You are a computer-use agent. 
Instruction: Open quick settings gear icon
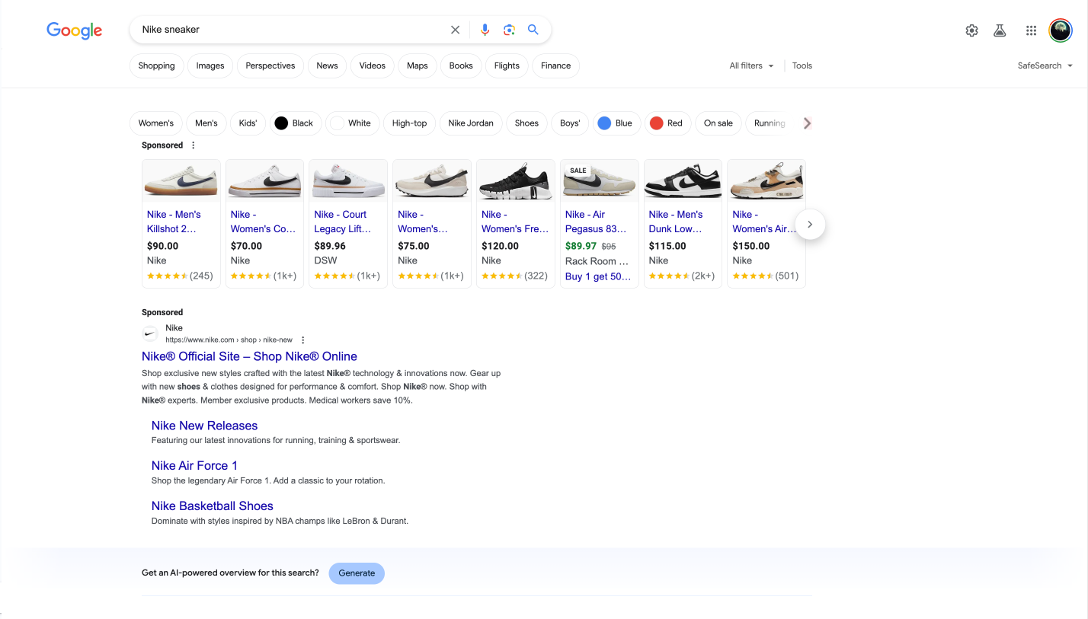[x=971, y=30]
